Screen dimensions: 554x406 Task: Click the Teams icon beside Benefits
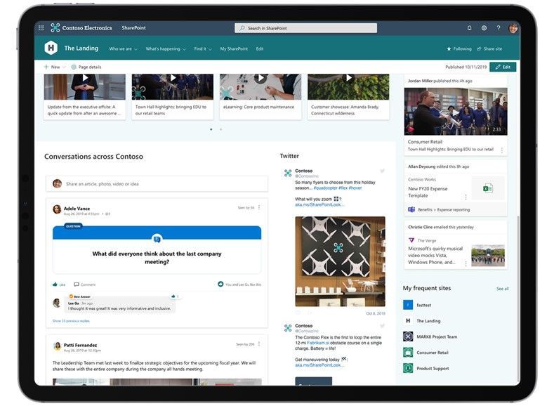[411, 209]
